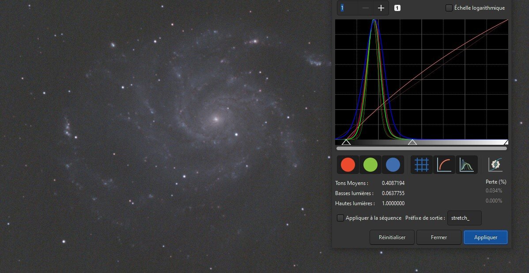Click the Perte (%) label

[496, 182]
